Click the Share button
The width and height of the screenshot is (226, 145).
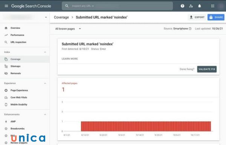pos(216,17)
